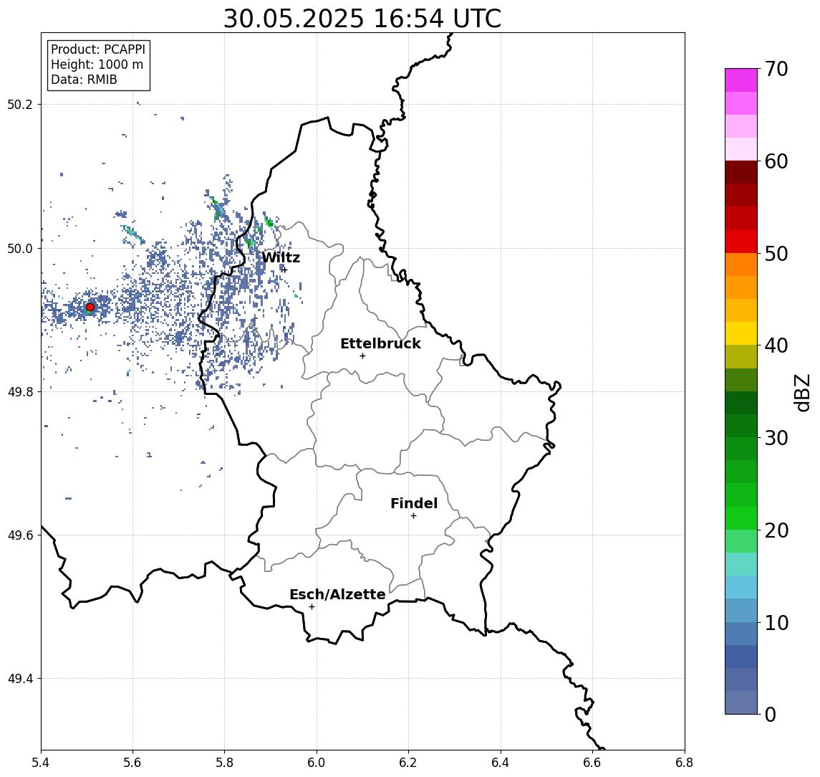Click the magenta 70 dBZ colorbar segment
820x777 pixels.
741,80
